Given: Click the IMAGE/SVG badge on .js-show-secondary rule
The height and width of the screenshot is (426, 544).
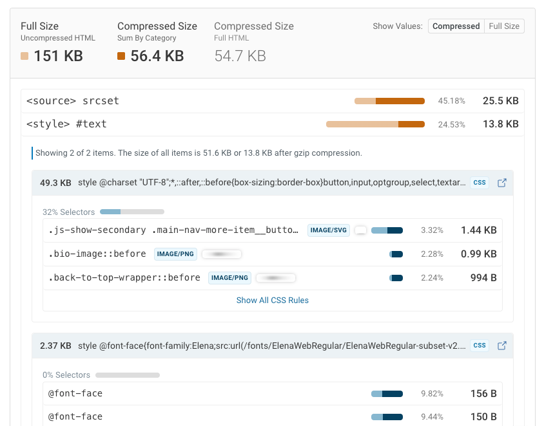Looking at the screenshot, I should (328, 230).
